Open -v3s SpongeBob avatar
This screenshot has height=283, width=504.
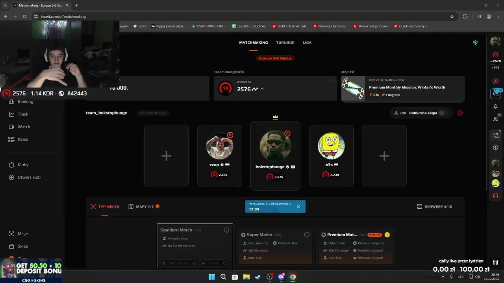pyautogui.click(x=331, y=146)
